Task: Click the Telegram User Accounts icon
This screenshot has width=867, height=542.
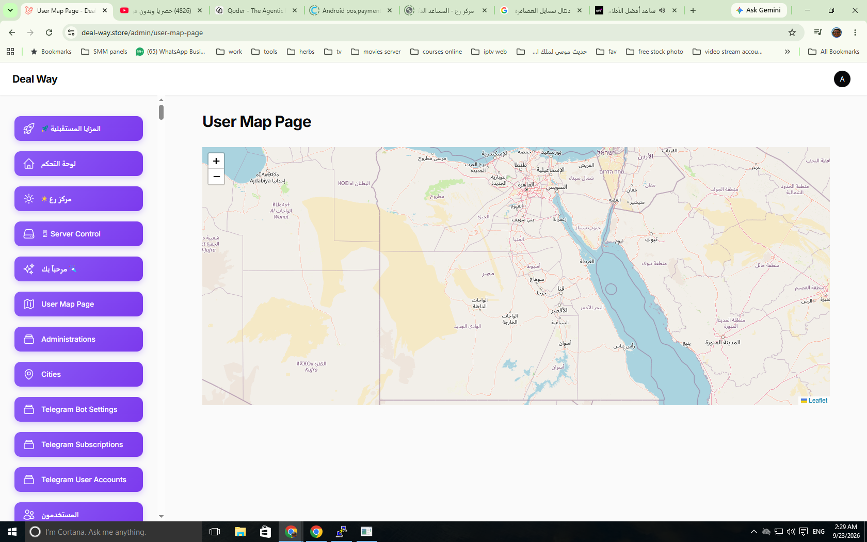Action: click(x=29, y=480)
